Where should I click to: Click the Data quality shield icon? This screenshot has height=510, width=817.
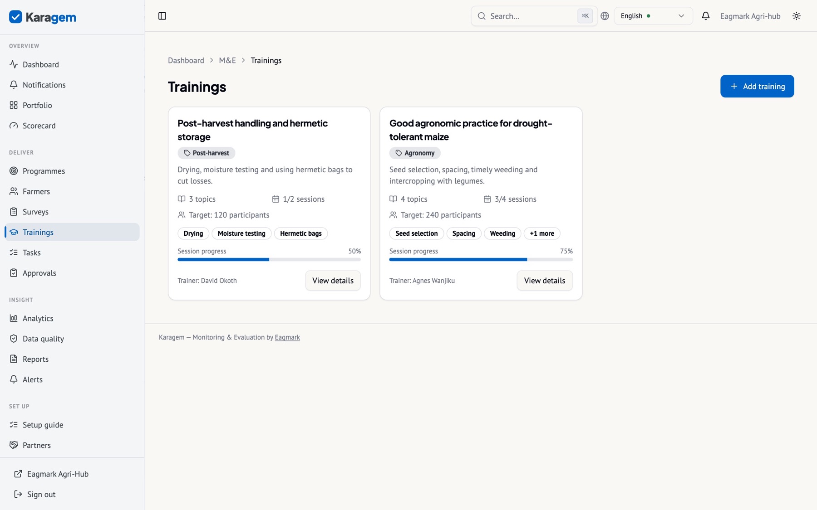[14, 339]
